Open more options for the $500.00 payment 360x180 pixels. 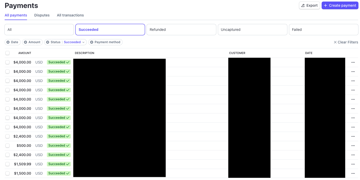coord(353,146)
